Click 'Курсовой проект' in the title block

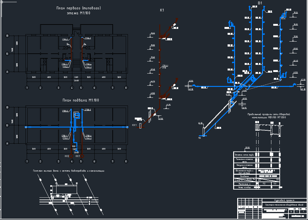[x=284, y=200]
